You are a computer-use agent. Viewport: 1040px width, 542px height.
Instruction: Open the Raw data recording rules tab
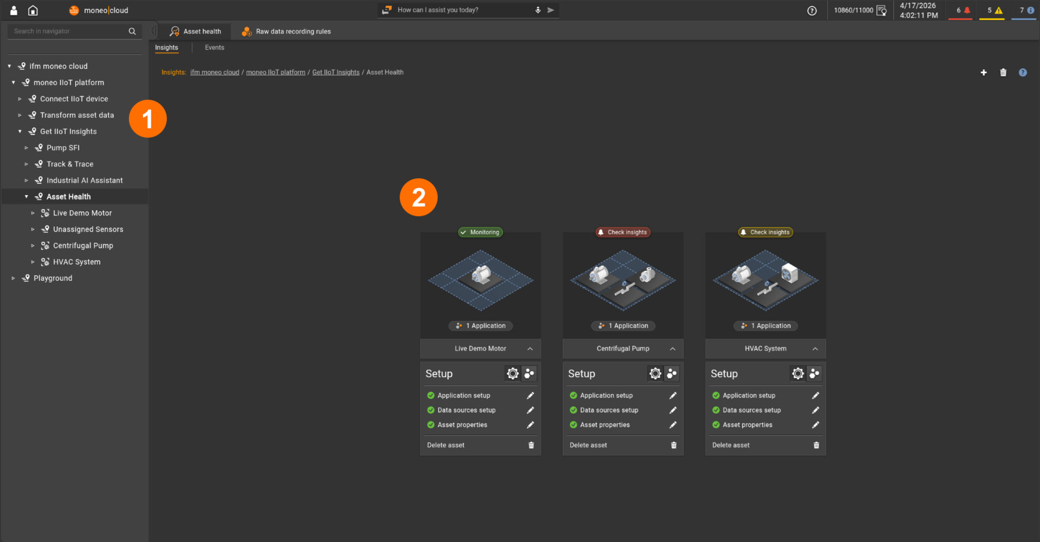point(286,31)
